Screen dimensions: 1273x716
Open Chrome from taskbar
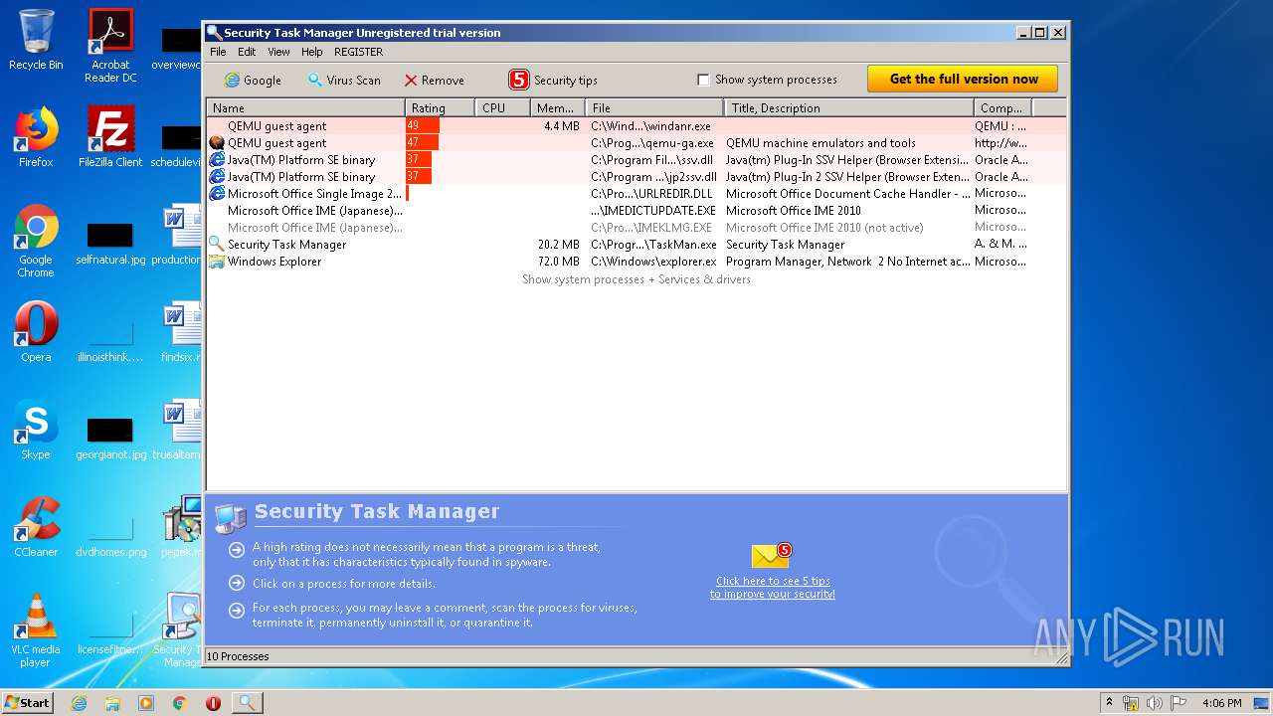click(180, 703)
